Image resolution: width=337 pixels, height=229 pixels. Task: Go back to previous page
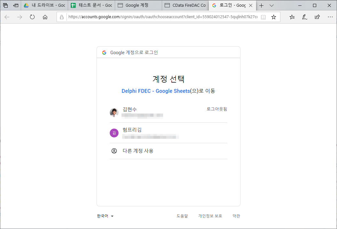(7, 17)
